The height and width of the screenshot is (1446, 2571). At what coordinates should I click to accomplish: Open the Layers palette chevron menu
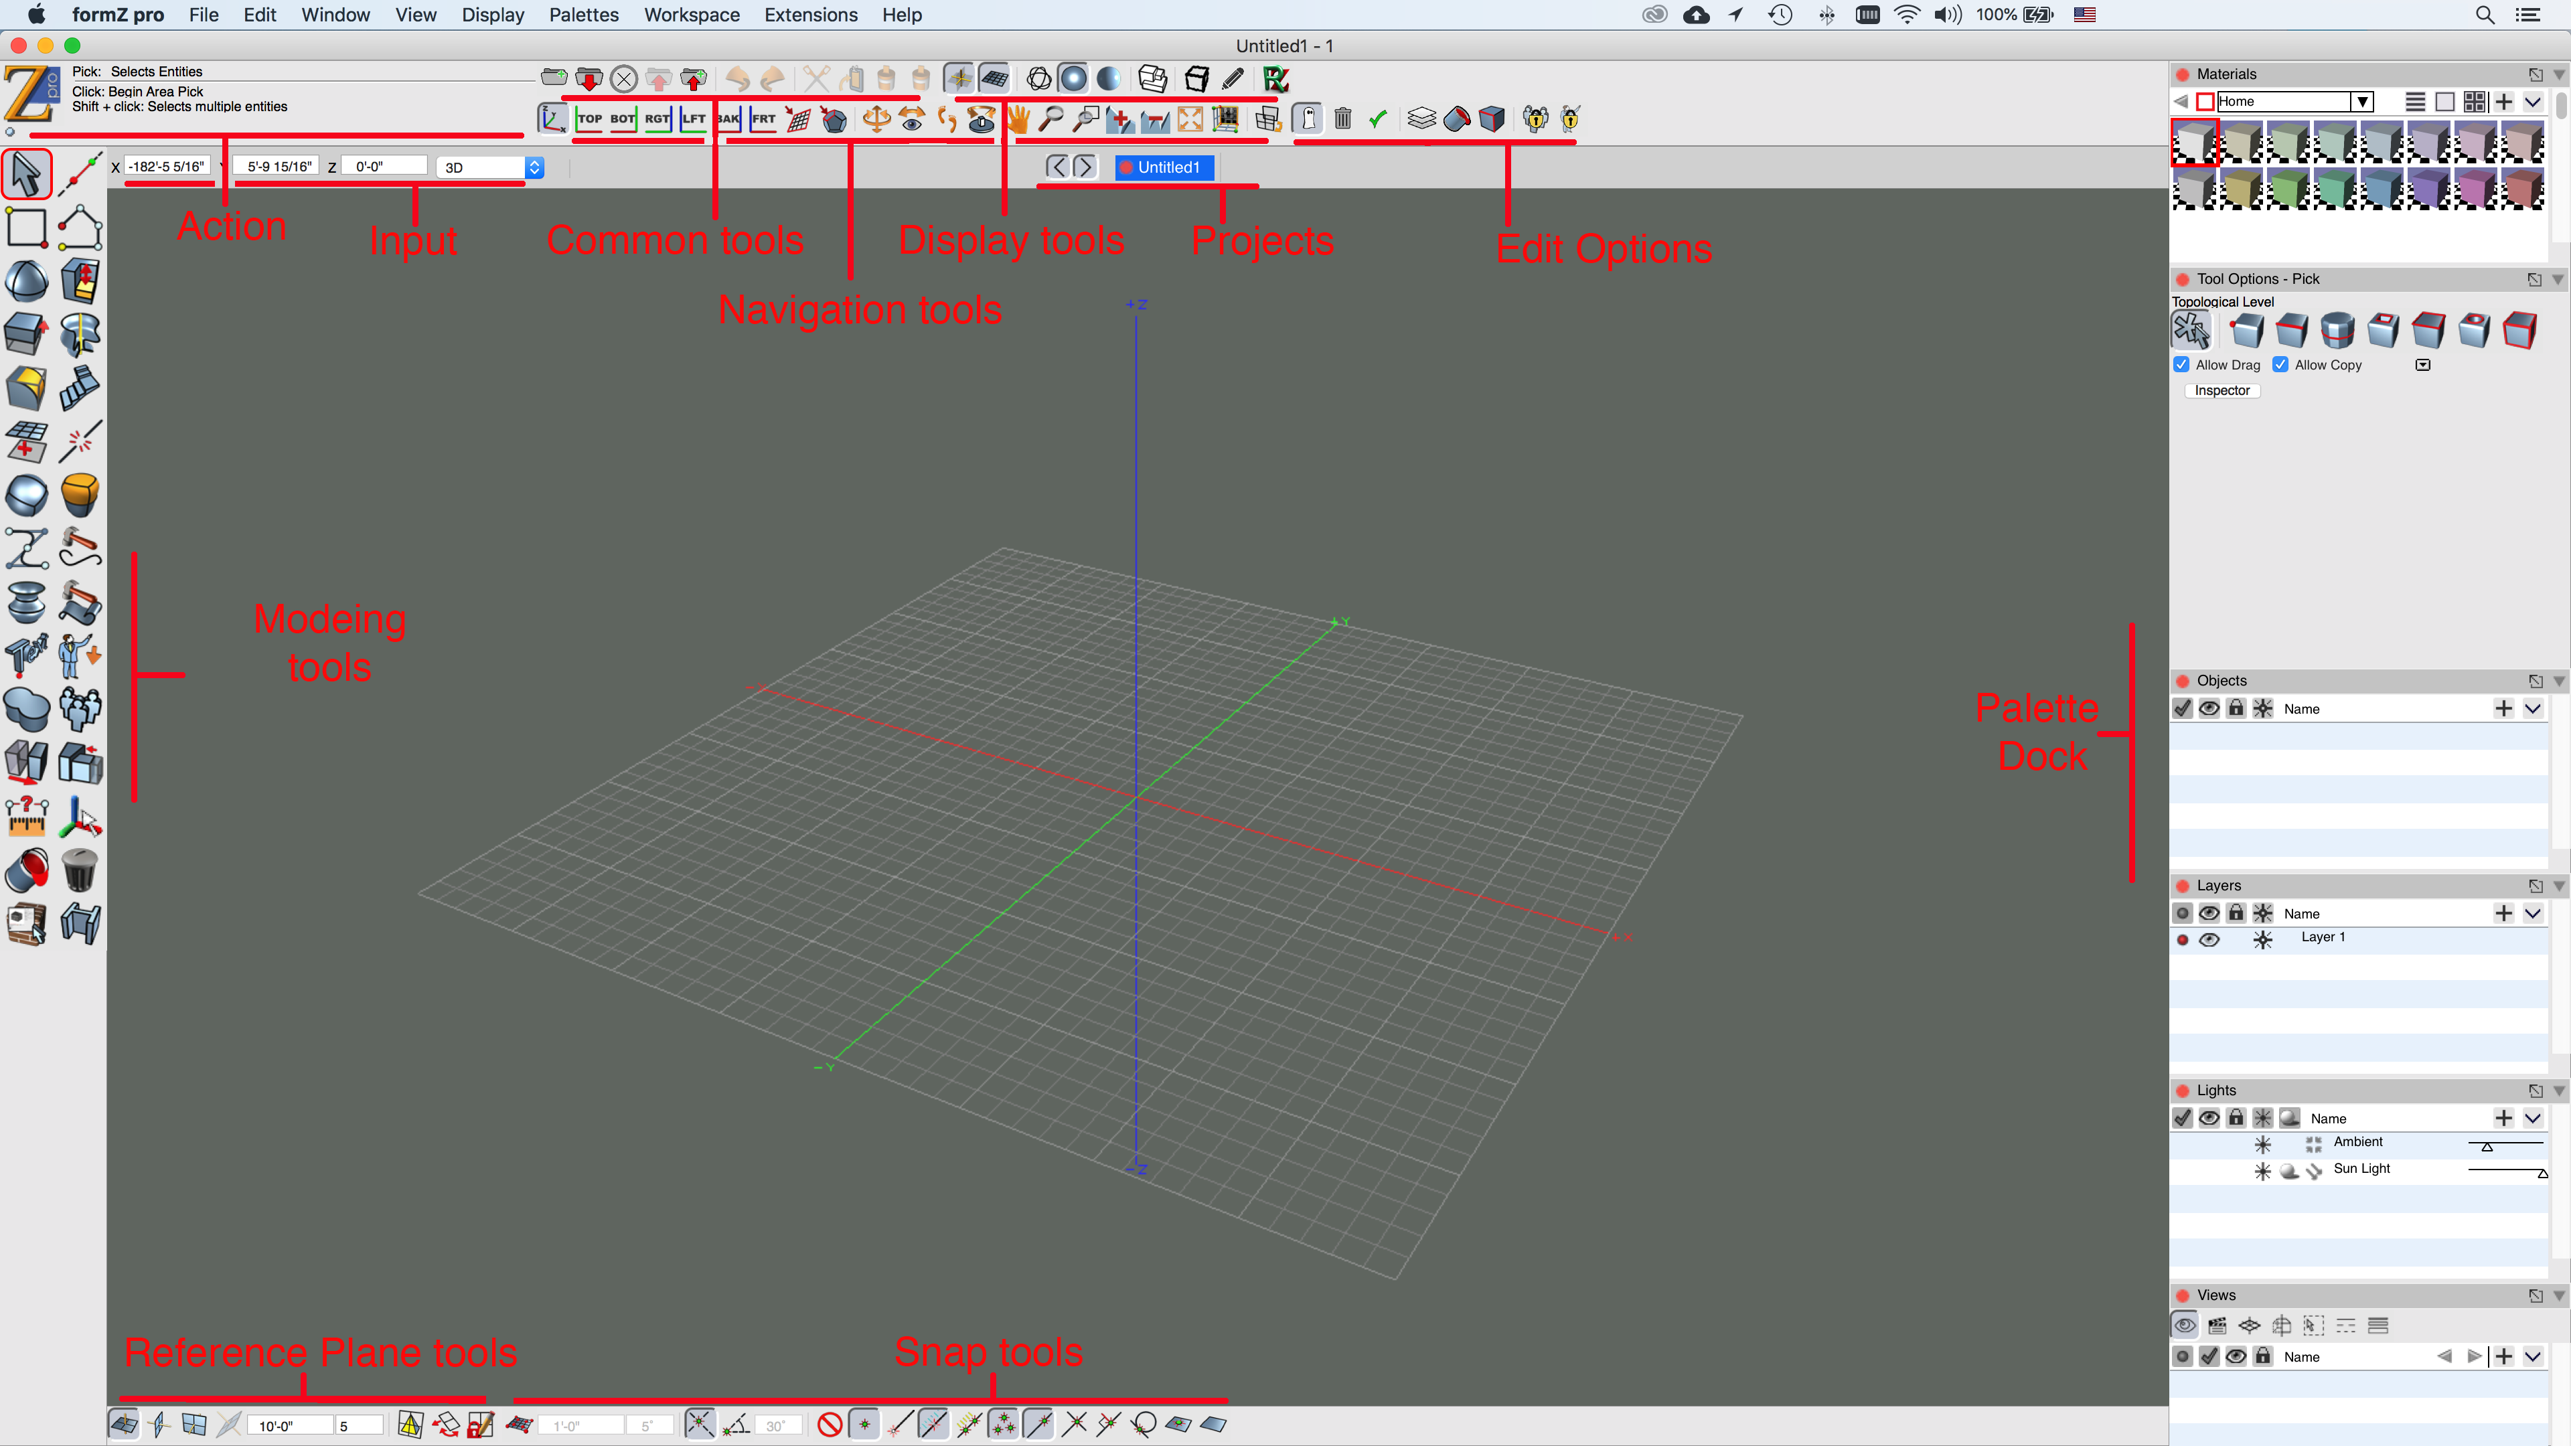coord(2533,913)
